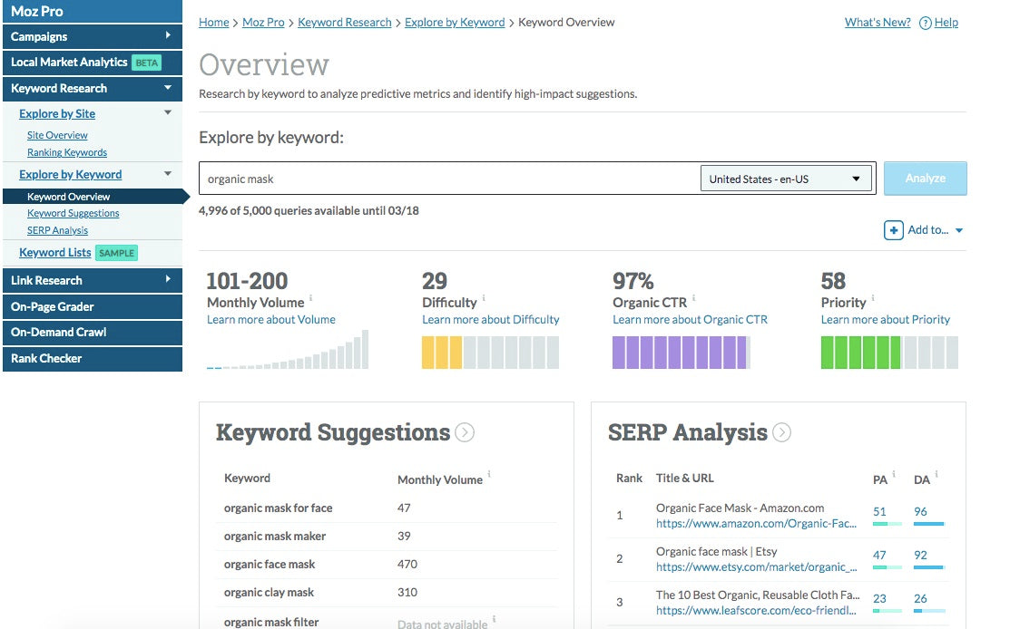The width and height of the screenshot is (1010, 629).
Task: Click the Home breadcrumb link
Action: click(x=214, y=23)
